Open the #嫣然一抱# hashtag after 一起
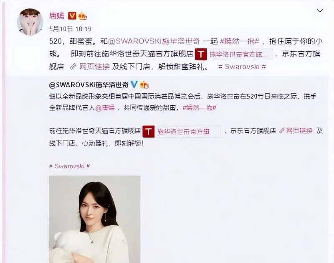The height and width of the screenshot is (263, 334). (x=239, y=41)
